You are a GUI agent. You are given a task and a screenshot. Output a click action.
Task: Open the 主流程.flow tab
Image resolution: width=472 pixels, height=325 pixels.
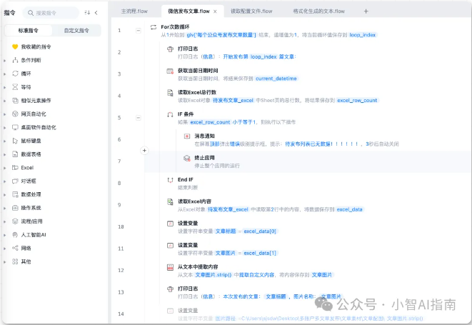(134, 11)
